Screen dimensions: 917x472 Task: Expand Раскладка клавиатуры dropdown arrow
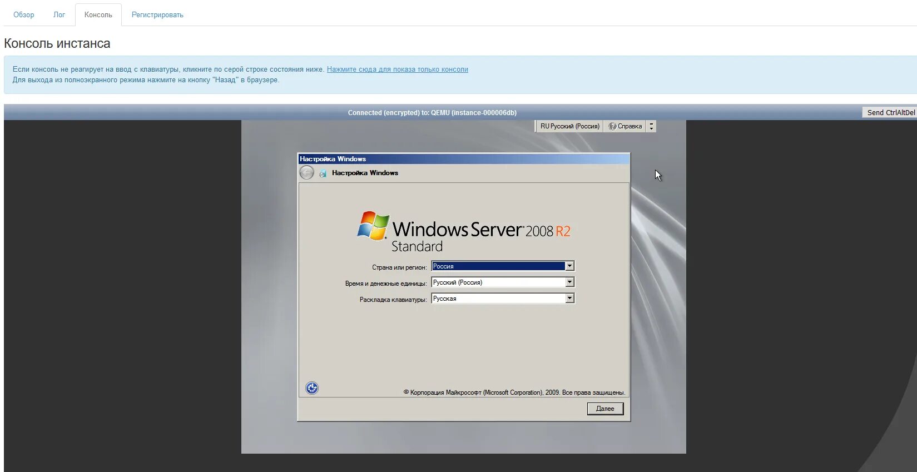(x=569, y=299)
